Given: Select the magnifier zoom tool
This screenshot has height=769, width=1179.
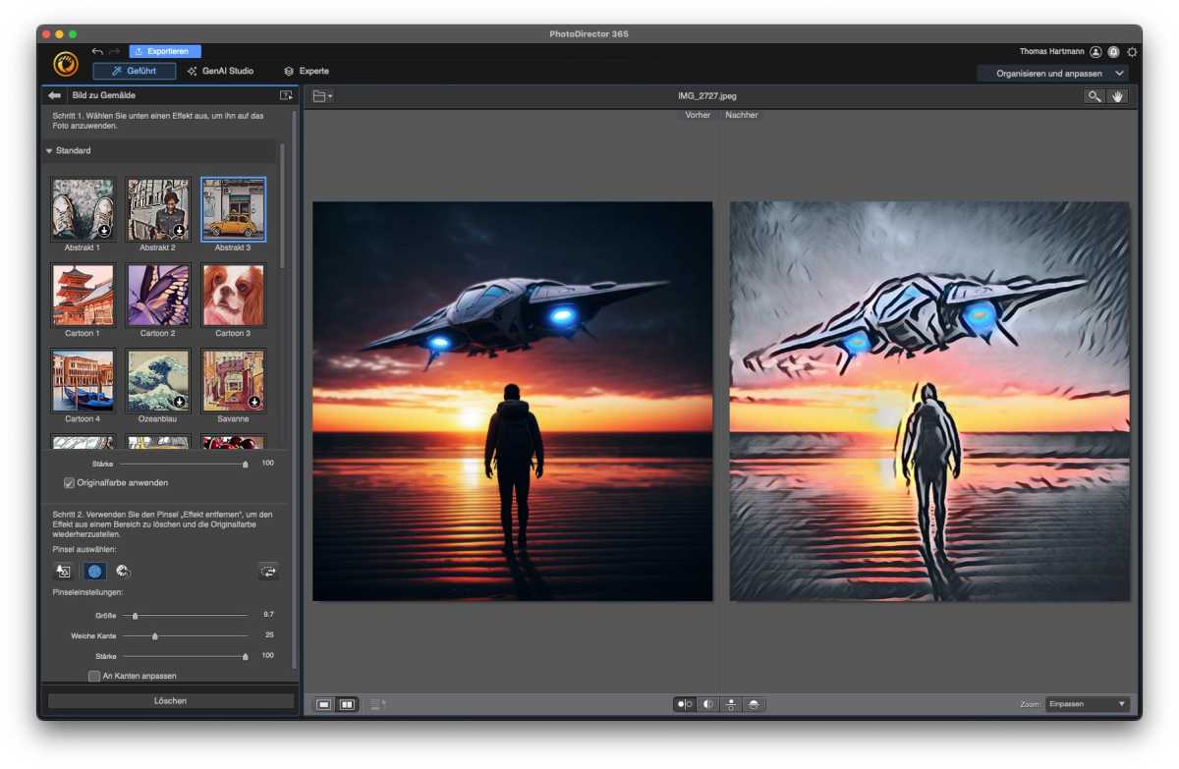Looking at the screenshot, I should click(1094, 96).
